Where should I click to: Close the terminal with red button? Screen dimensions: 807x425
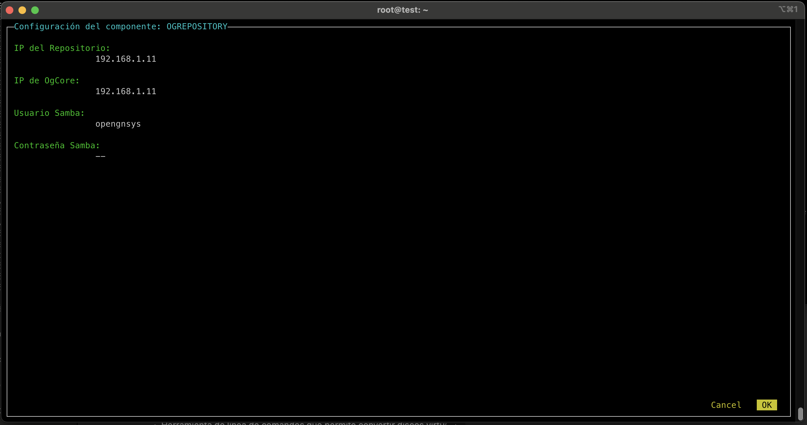coord(10,10)
